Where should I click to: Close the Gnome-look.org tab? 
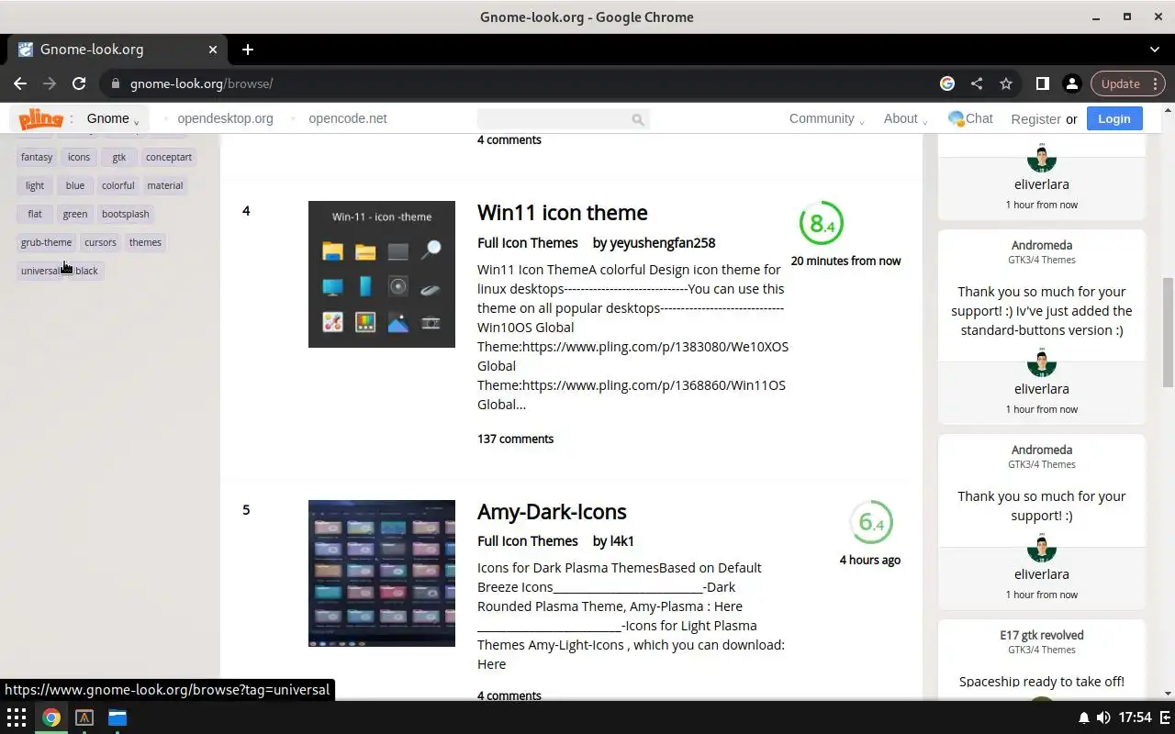[213, 50]
